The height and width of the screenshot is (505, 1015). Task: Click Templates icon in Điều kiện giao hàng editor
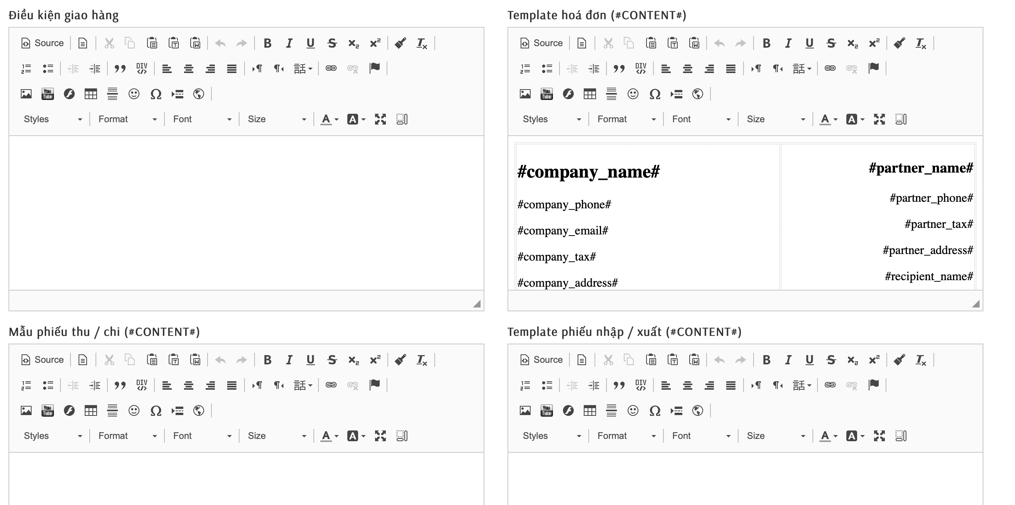click(83, 43)
